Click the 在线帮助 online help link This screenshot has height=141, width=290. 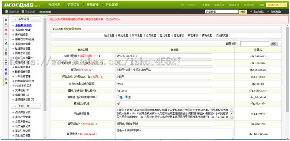point(275,12)
